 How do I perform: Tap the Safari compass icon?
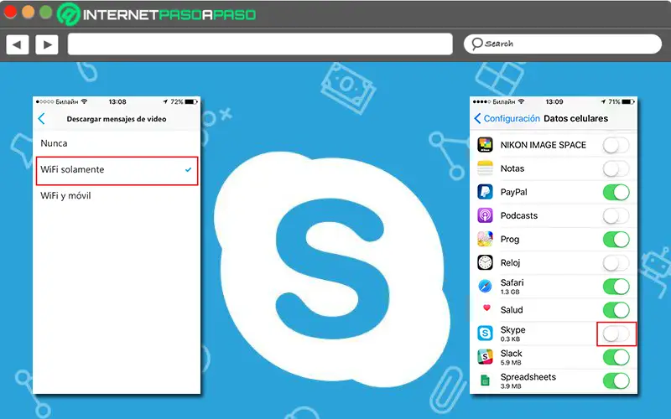(x=485, y=286)
